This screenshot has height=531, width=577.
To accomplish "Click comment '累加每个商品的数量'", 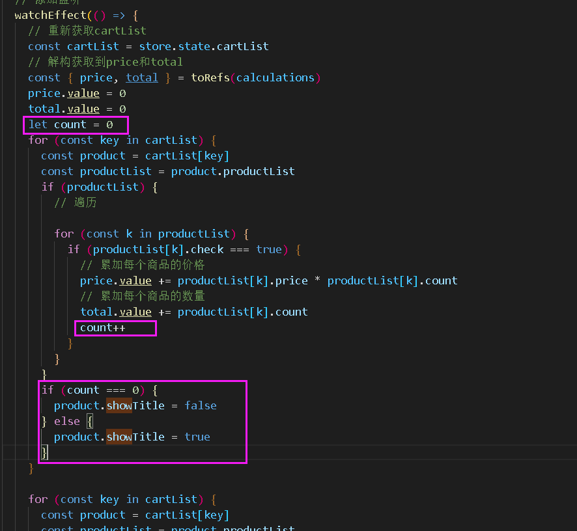I will (x=143, y=296).
